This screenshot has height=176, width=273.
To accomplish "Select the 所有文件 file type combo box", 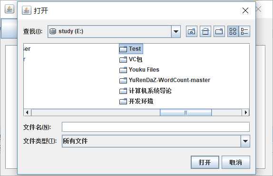I will coord(156,141).
